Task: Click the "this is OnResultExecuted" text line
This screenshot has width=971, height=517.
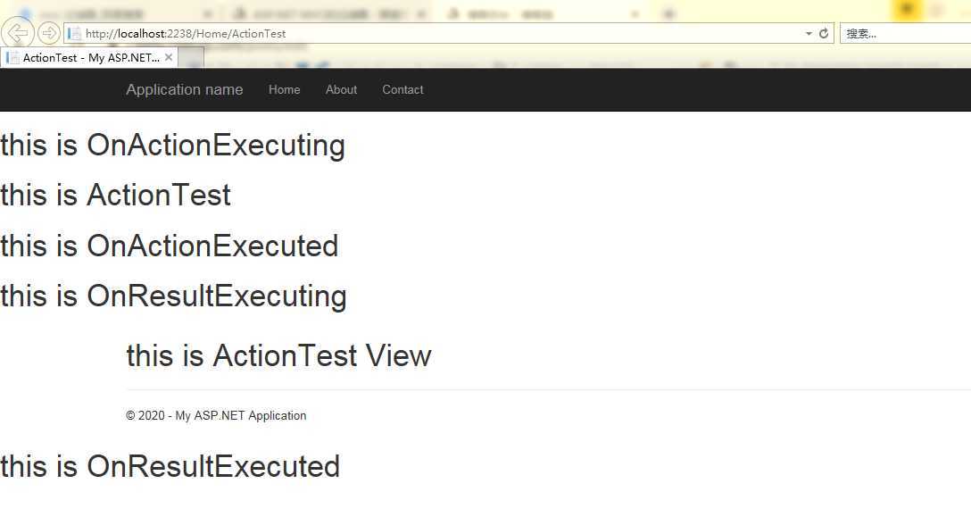Action: click(170, 466)
